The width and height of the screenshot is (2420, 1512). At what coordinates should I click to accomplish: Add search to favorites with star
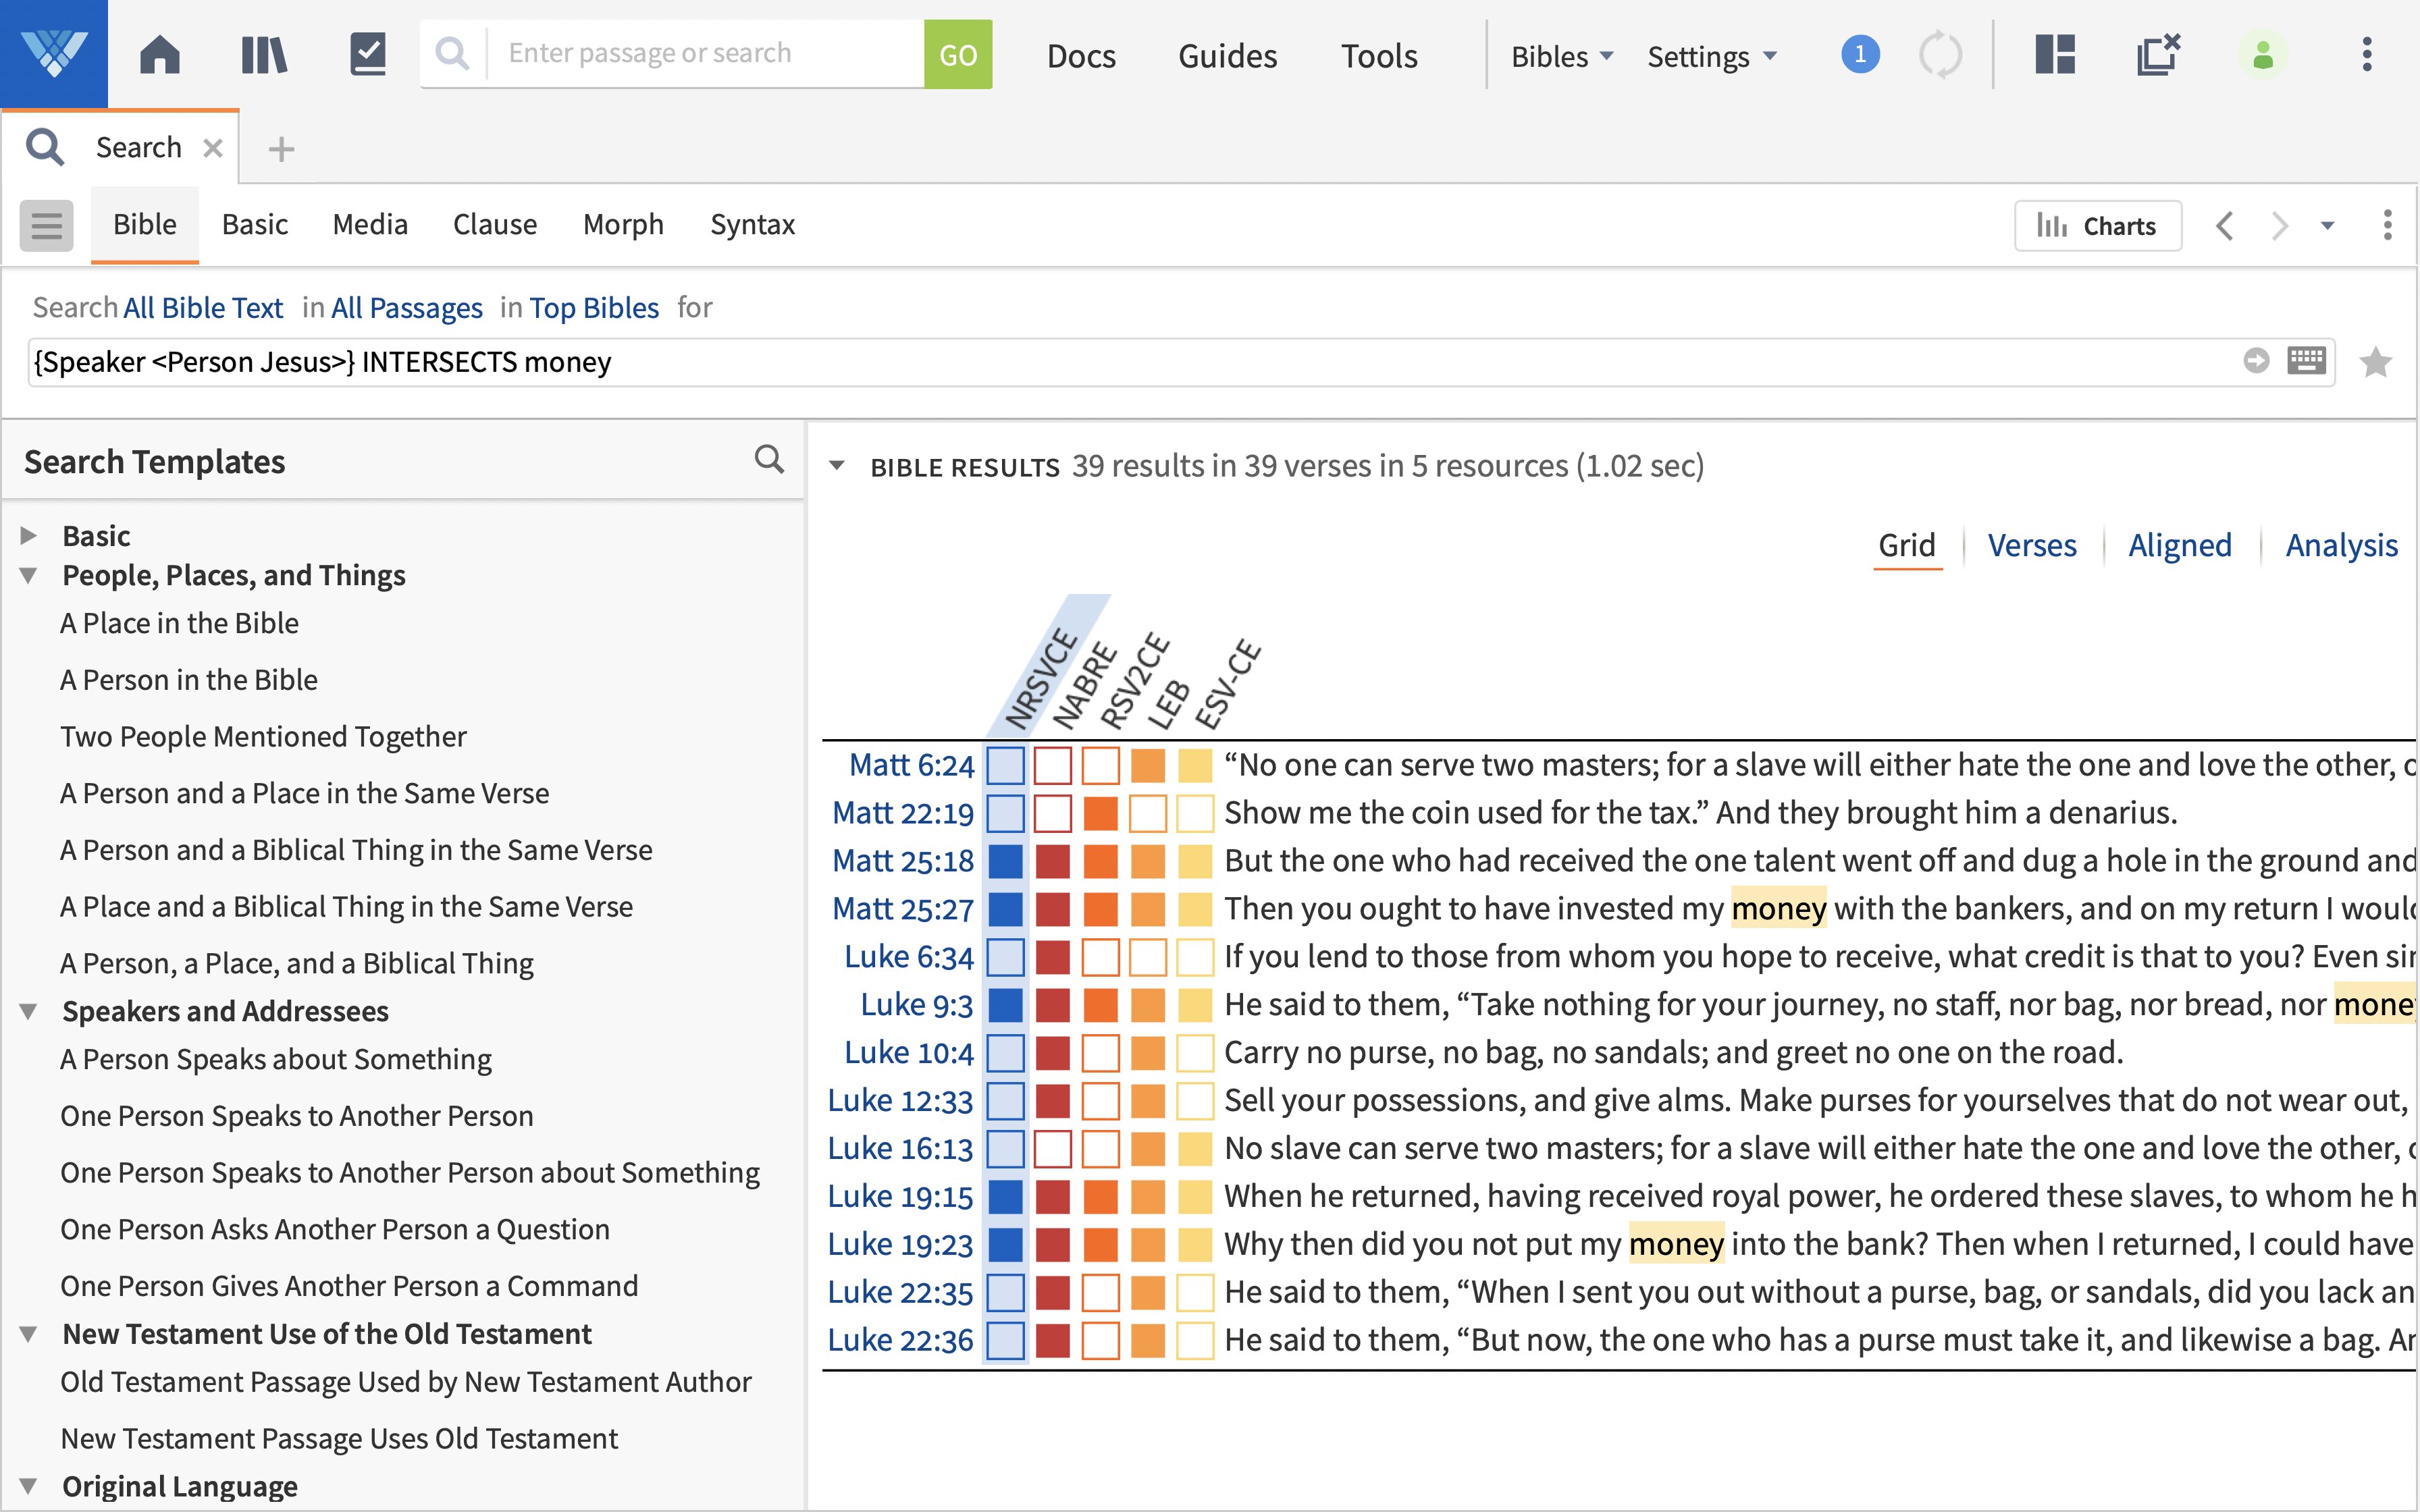coord(2376,361)
